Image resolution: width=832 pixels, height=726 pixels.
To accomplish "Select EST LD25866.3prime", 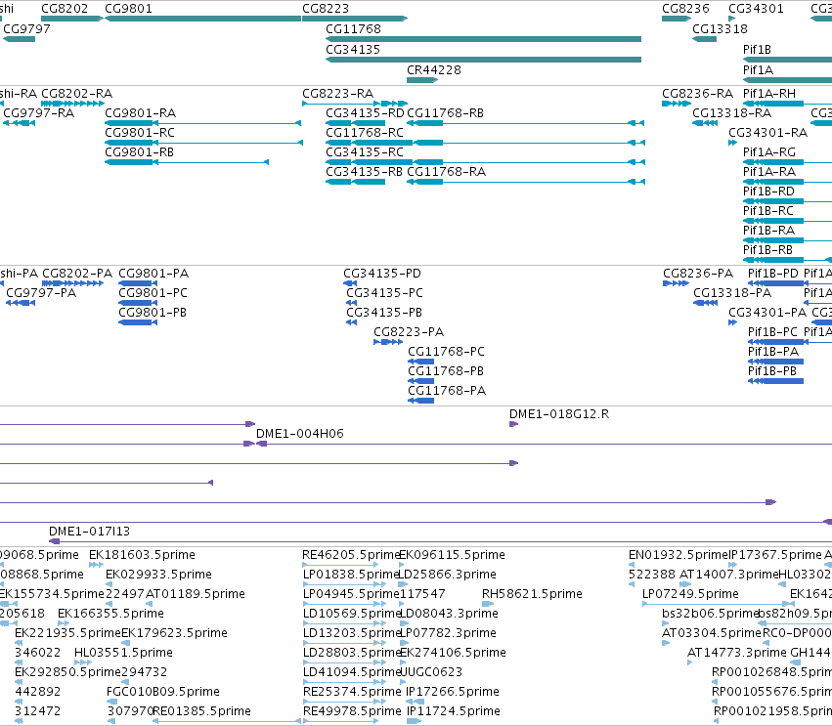I will [403, 584].
